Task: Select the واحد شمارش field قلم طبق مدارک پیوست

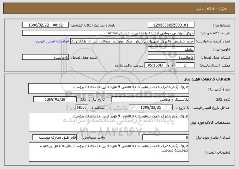Action: [54, 137]
